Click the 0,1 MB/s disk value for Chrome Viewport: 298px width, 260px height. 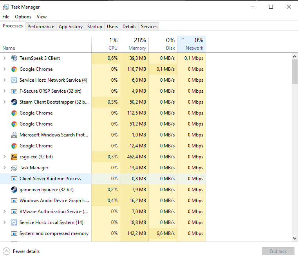click(x=166, y=69)
